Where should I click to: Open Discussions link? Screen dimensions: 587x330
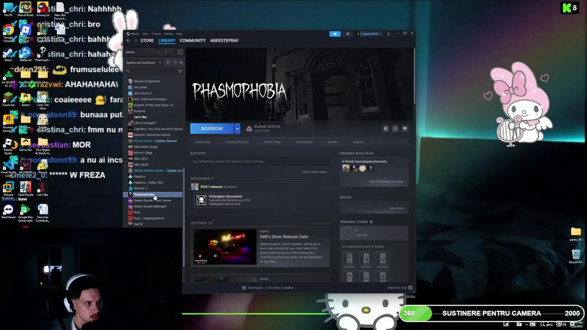coord(304,142)
